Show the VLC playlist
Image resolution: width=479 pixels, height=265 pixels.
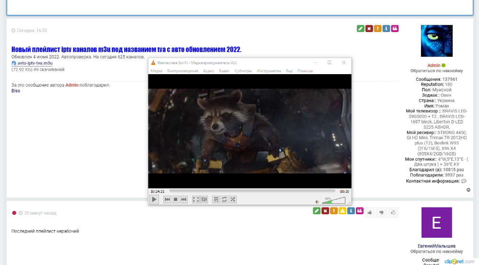tap(216, 199)
